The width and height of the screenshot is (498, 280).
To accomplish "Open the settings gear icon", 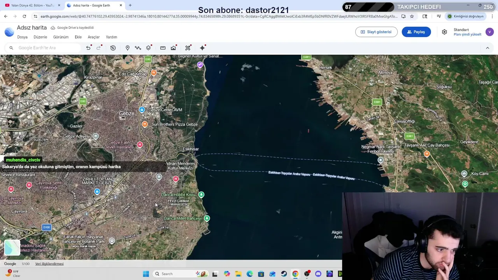I will click(444, 32).
